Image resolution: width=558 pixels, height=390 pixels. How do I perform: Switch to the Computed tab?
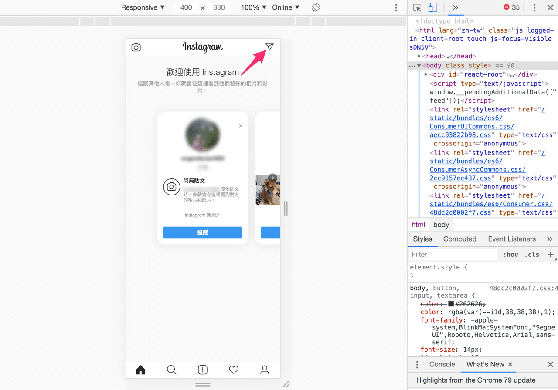(459, 239)
